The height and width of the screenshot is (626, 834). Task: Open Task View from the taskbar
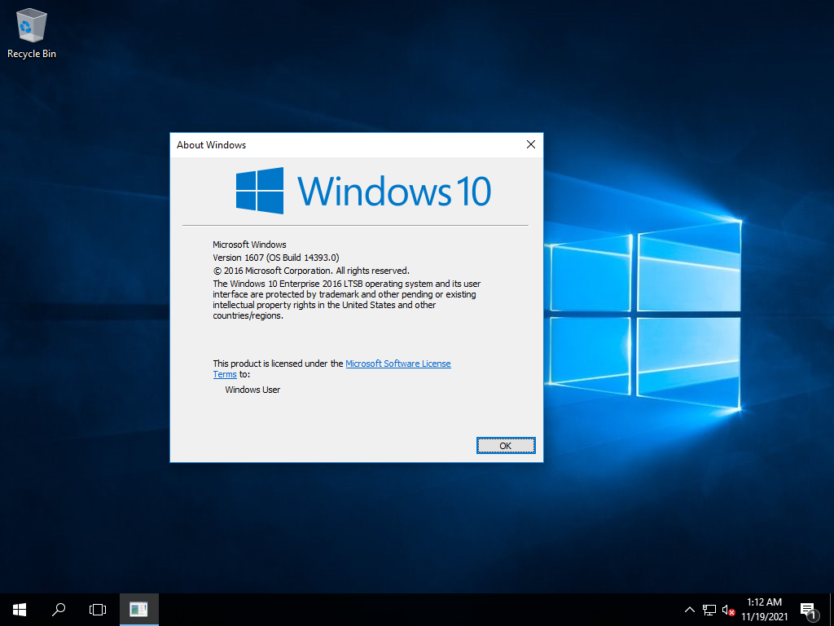98,609
